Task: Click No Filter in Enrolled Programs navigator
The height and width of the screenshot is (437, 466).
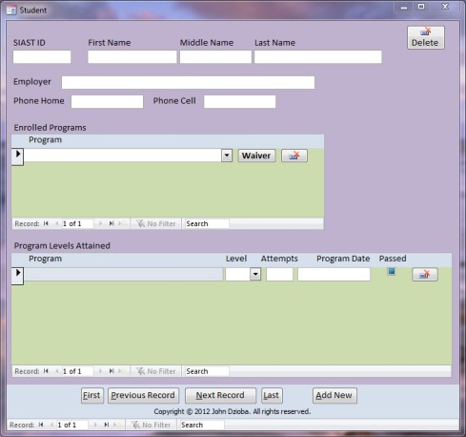Action: click(x=156, y=223)
